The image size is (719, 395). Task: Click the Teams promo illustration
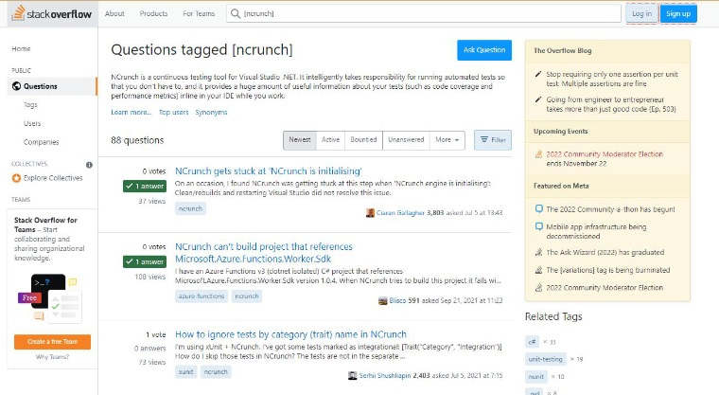[49, 298]
